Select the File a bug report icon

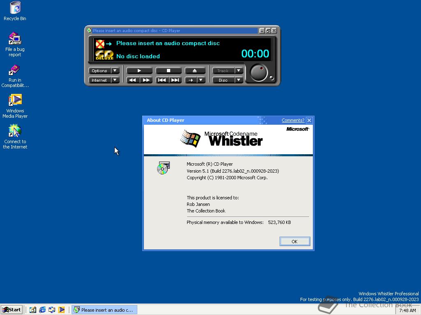(x=15, y=44)
